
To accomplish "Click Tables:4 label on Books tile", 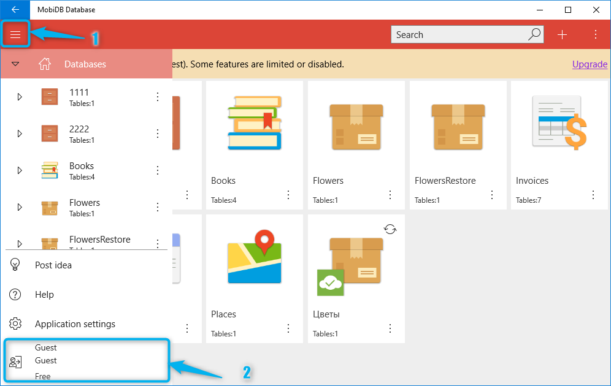I will point(224,200).
